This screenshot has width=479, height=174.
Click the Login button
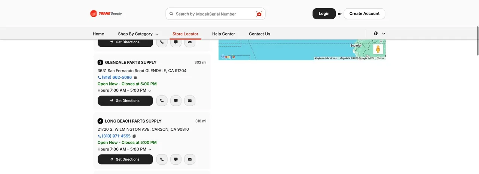click(324, 13)
